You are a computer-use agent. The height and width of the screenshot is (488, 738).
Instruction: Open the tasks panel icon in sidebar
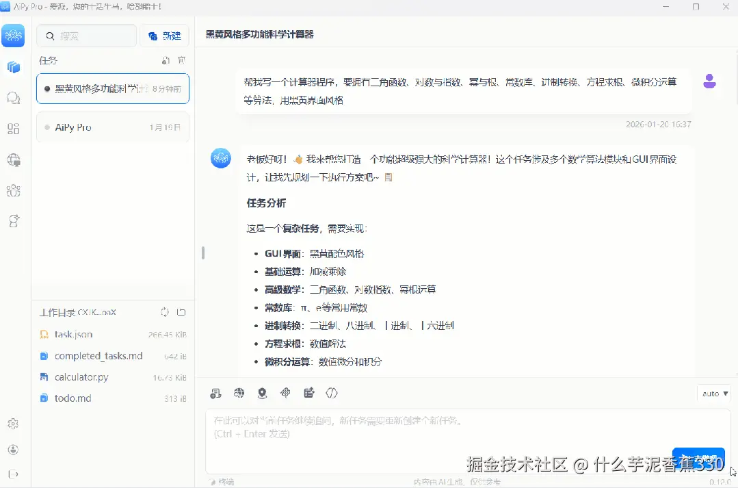tap(14, 67)
